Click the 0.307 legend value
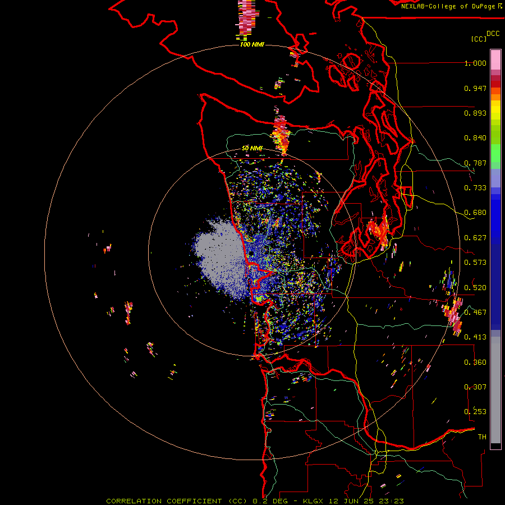505x505 pixels. [475, 387]
